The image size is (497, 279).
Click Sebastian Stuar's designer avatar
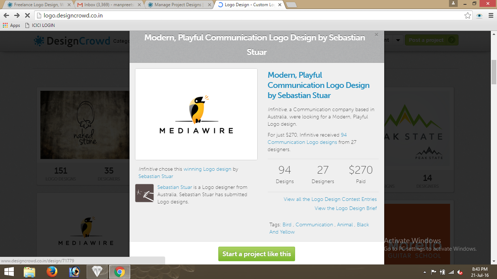(144, 193)
